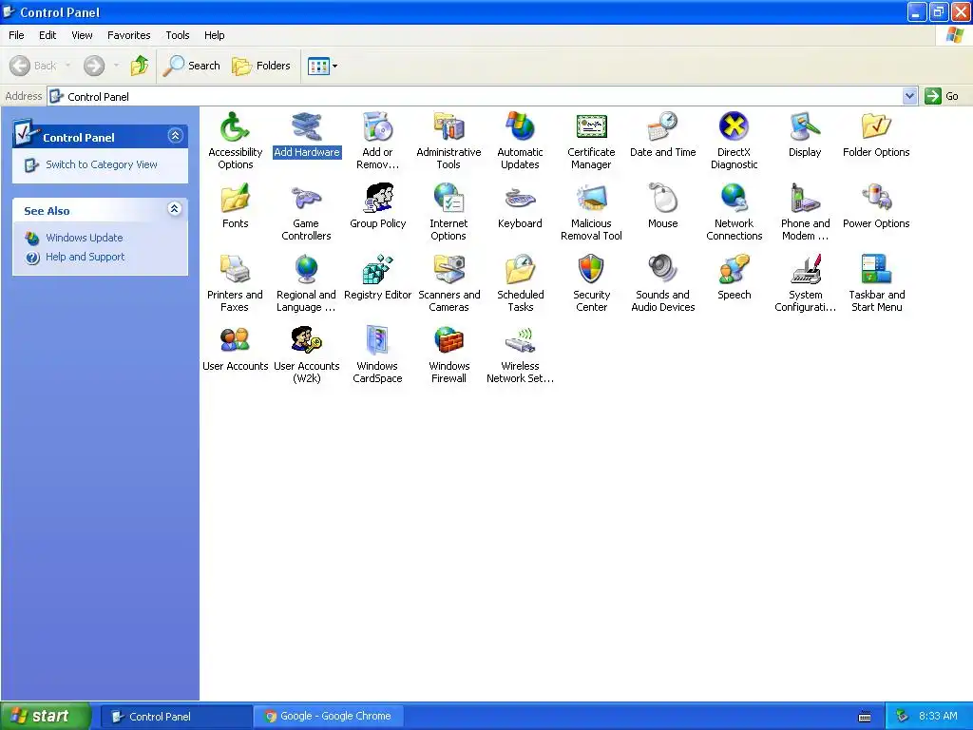Click the system tray clock
Screen dimensions: 973x730
(938, 717)
